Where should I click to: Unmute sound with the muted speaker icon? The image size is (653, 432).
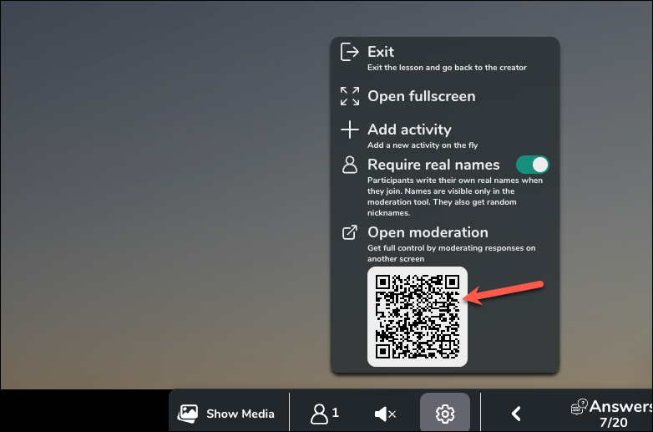(x=385, y=414)
